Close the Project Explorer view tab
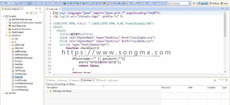Screen dimensions: 230x105 click(22, 9)
